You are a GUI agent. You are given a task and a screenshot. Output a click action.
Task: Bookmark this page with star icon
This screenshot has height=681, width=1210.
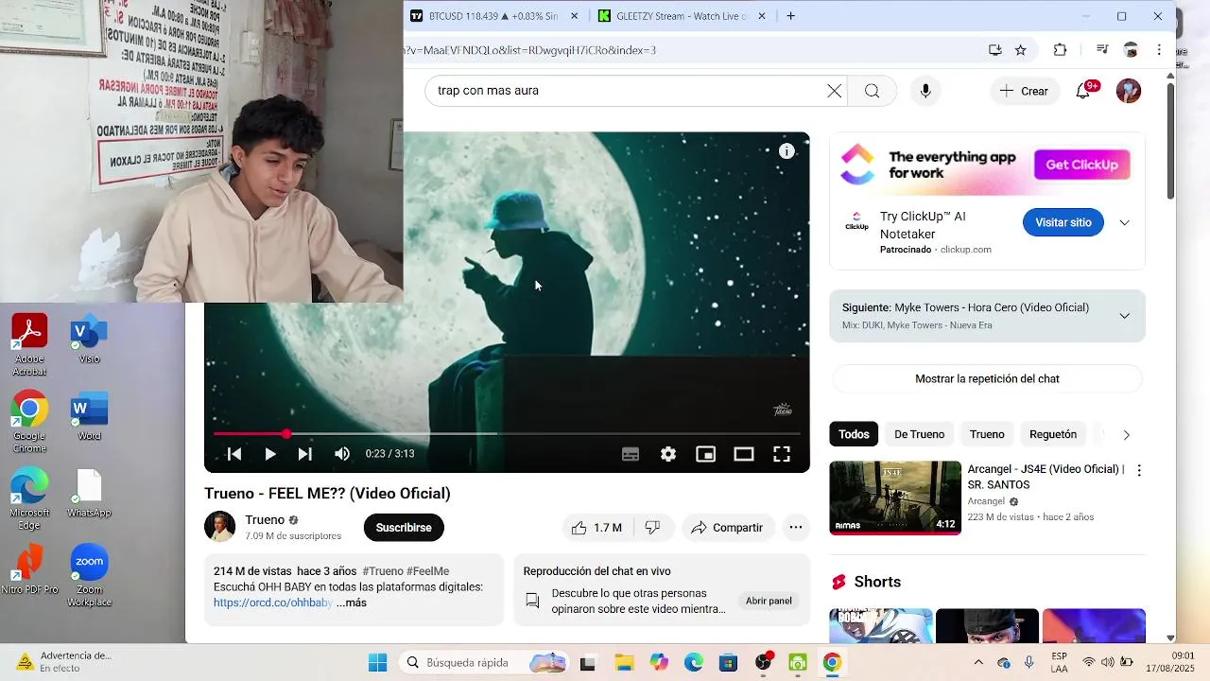[1021, 50]
